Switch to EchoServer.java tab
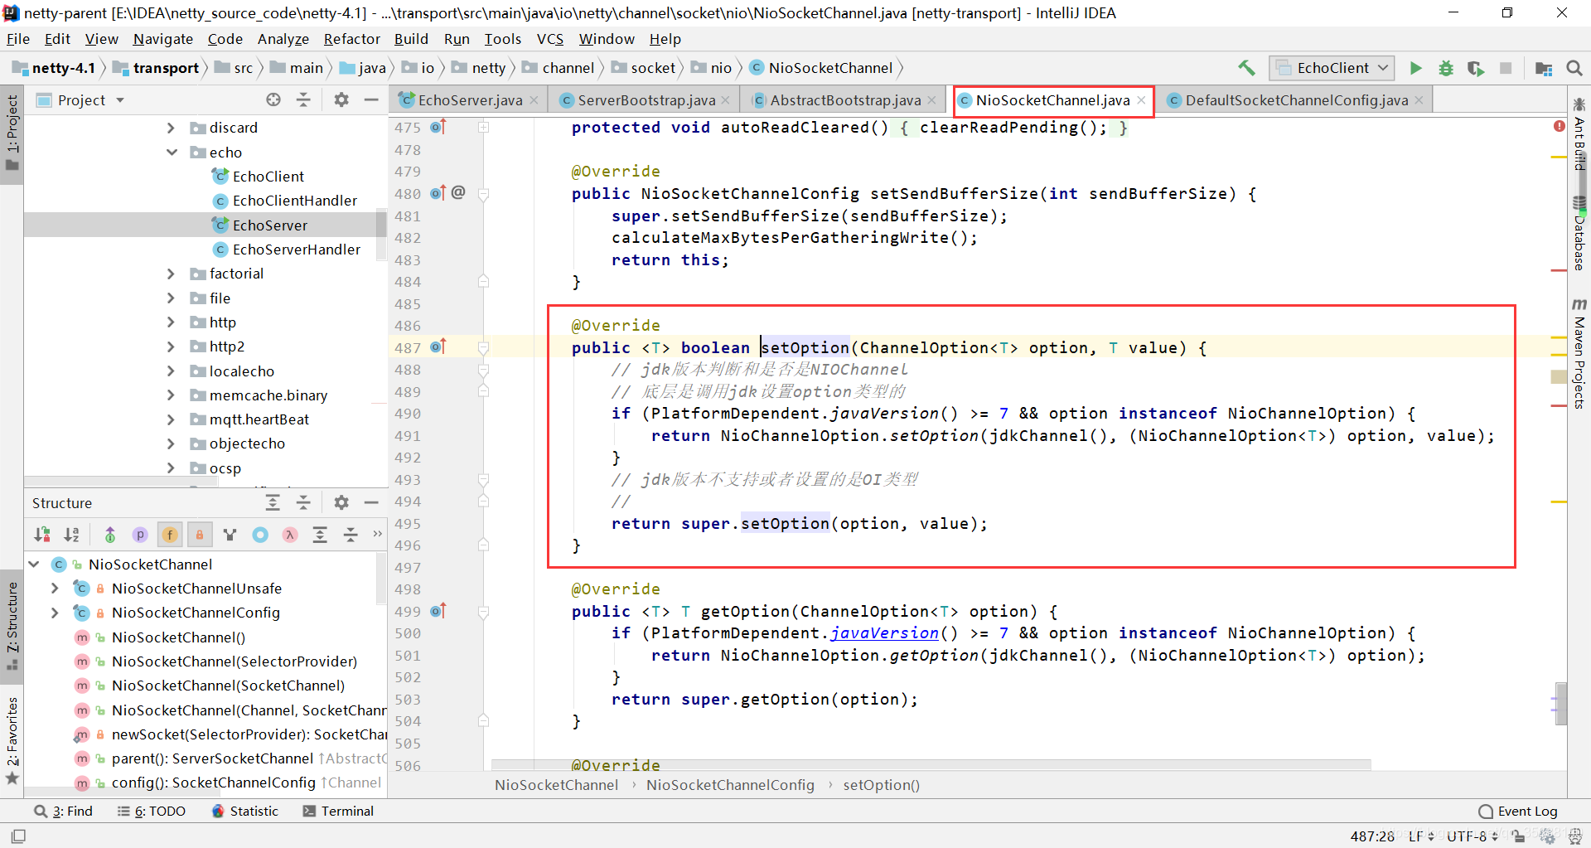The image size is (1591, 848). [470, 99]
